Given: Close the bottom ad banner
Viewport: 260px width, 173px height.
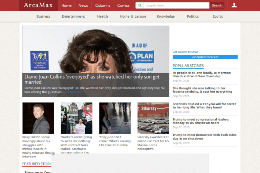Looking at the screenshot, I should (53, 154).
